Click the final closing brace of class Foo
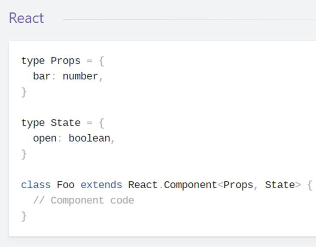 24,216
